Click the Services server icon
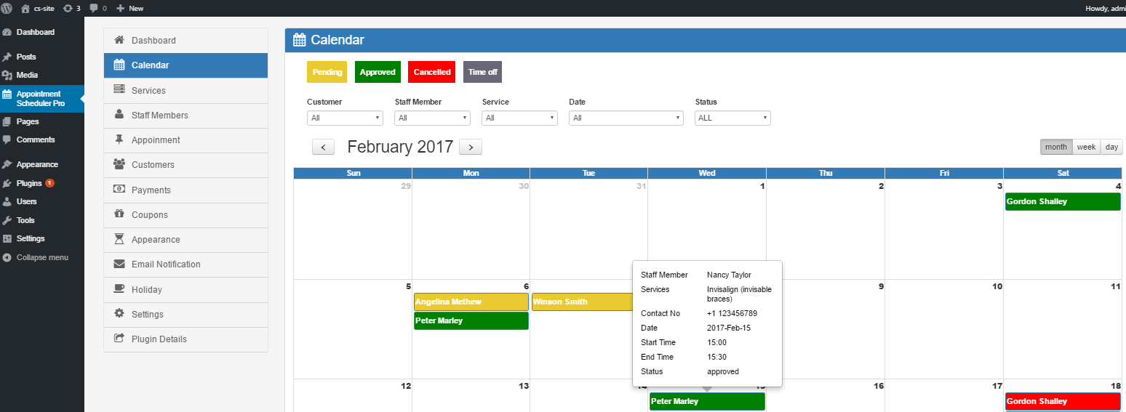 coord(119,89)
